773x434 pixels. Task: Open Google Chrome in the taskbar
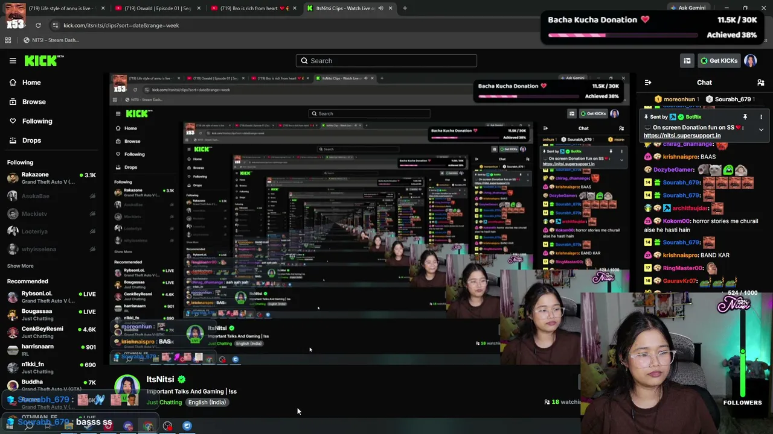coord(148,426)
